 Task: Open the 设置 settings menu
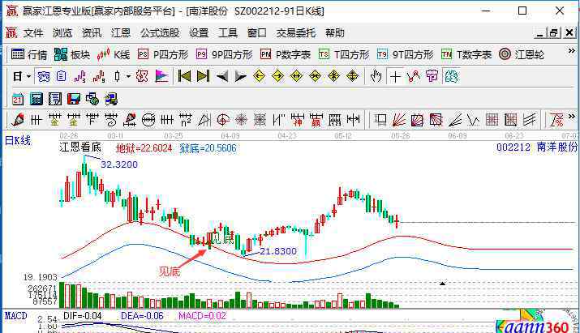pos(199,33)
